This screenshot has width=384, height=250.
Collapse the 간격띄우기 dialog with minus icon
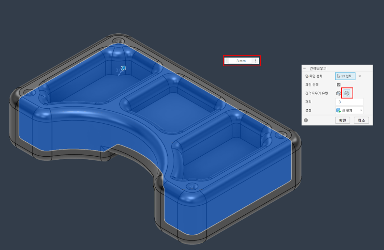click(304, 69)
